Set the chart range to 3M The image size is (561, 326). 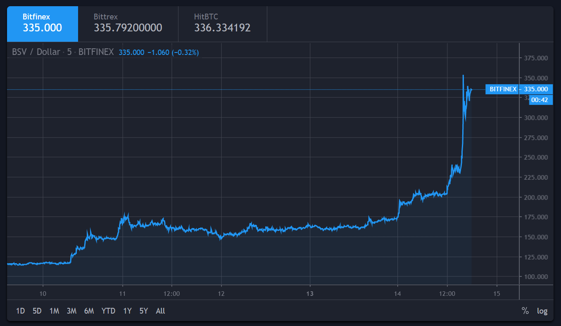[71, 311]
